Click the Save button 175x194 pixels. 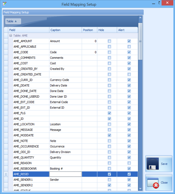(x=159, y=164)
